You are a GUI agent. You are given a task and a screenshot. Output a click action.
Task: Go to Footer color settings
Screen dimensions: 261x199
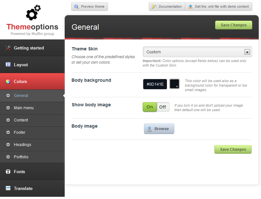[32, 132]
